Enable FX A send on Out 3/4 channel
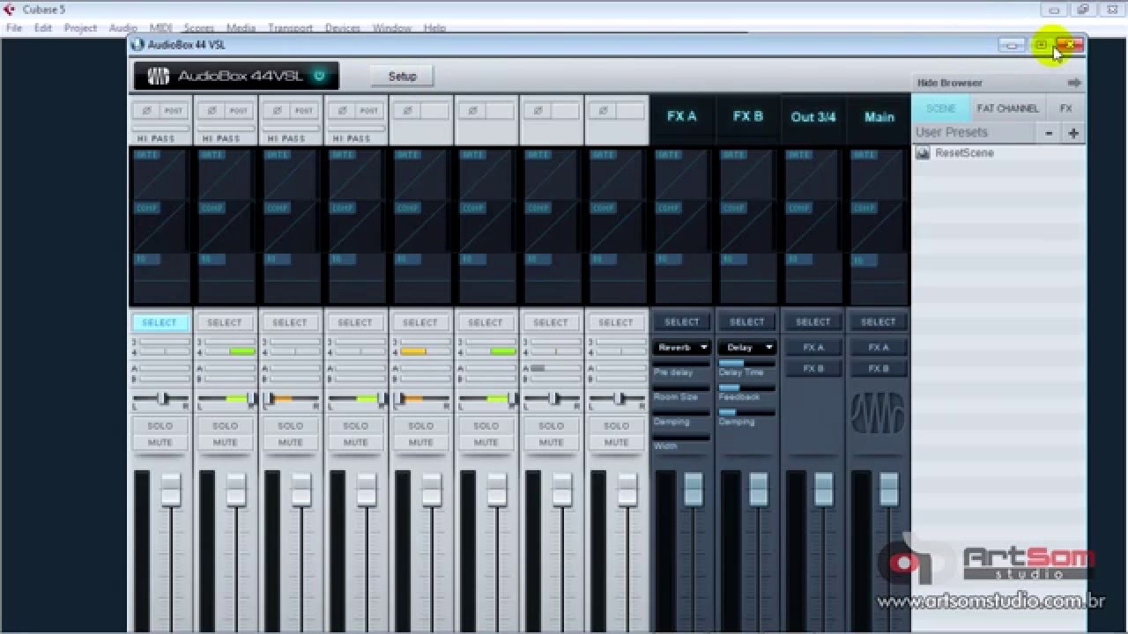The width and height of the screenshot is (1128, 634). pos(813,348)
